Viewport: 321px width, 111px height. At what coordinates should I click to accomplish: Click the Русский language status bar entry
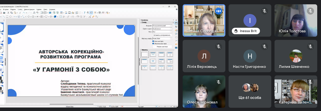click(141, 106)
